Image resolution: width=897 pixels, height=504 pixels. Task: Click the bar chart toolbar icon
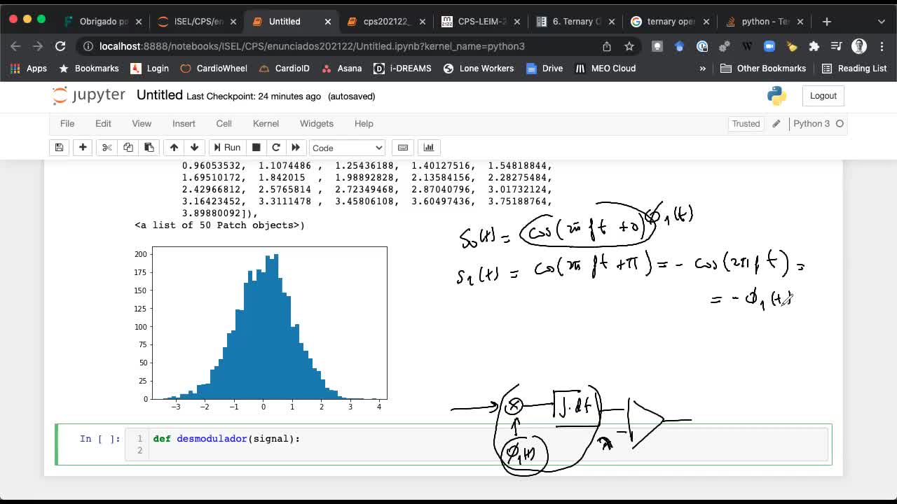[428, 148]
